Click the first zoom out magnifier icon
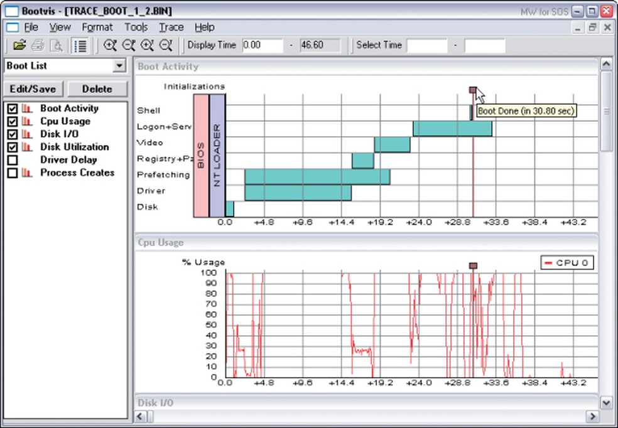Viewport: 618px width, 428px height. [128, 45]
